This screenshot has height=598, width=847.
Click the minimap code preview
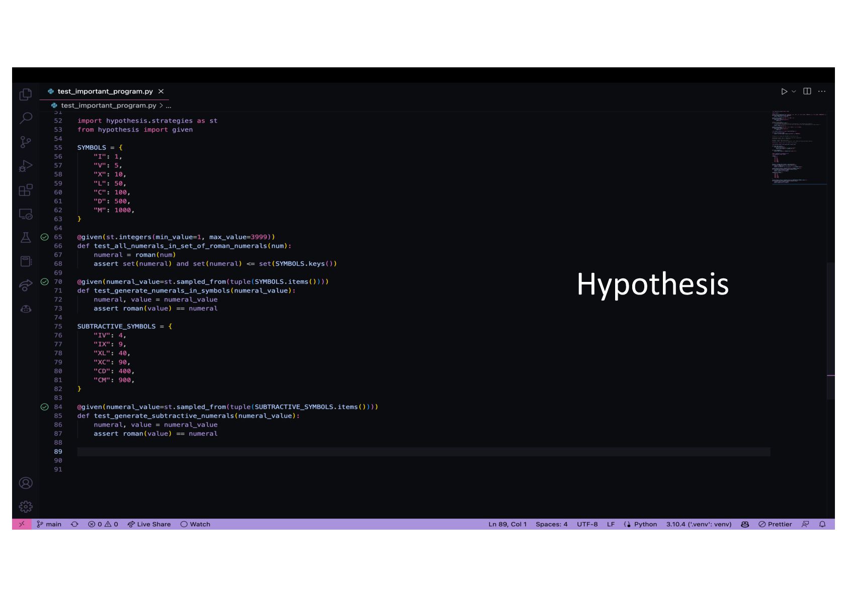799,148
